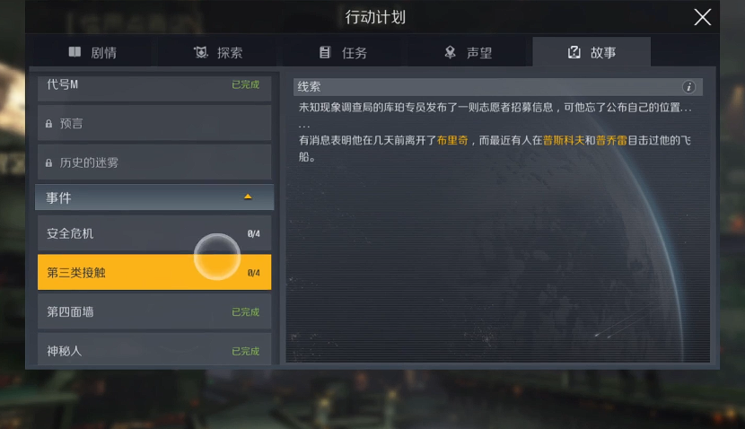Viewport: 745px width, 429px height.
Task: Open the 声望 tab
Action: (x=468, y=52)
